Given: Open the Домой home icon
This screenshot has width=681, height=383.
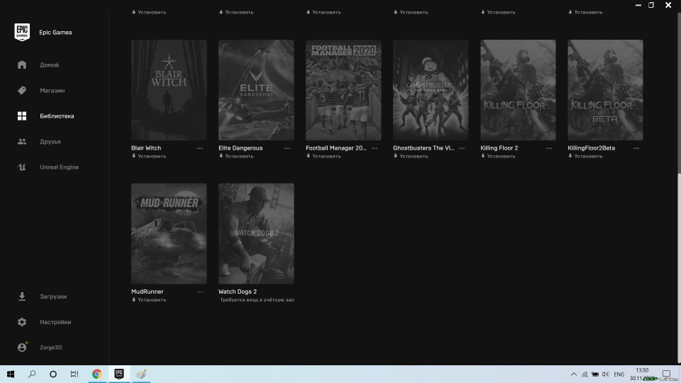Looking at the screenshot, I should click(22, 65).
